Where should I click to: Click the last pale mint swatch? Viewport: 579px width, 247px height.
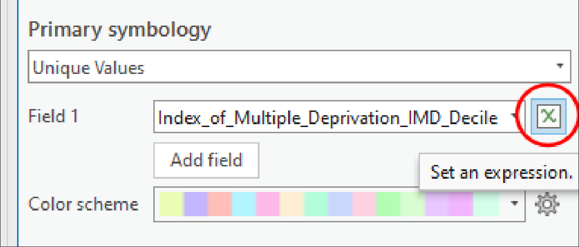[486, 204]
